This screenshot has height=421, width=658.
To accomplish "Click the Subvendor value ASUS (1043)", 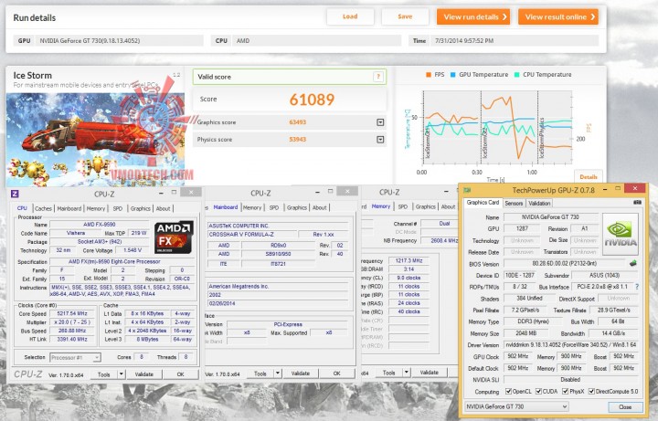I will tap(605, 276).
